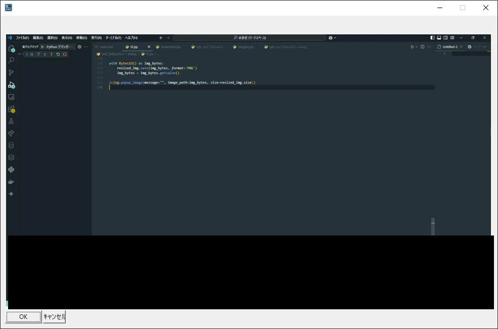This screenshot has width=498, height=329.
Task: Click the dialog's title bar app icon
Action: click(x=9, y=8)
